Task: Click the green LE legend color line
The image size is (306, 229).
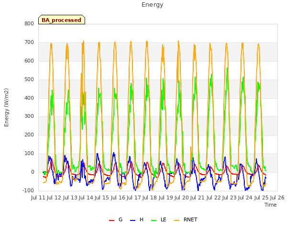Action: tap(154, 220)
